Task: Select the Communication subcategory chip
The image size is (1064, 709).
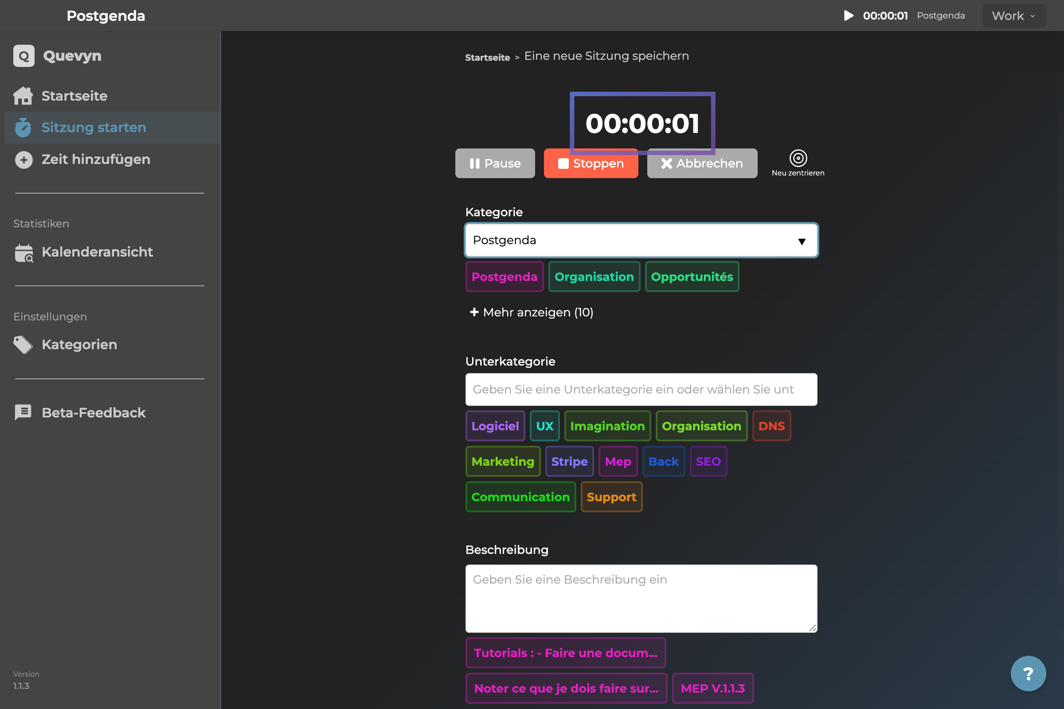Action: tap(520, 497)
